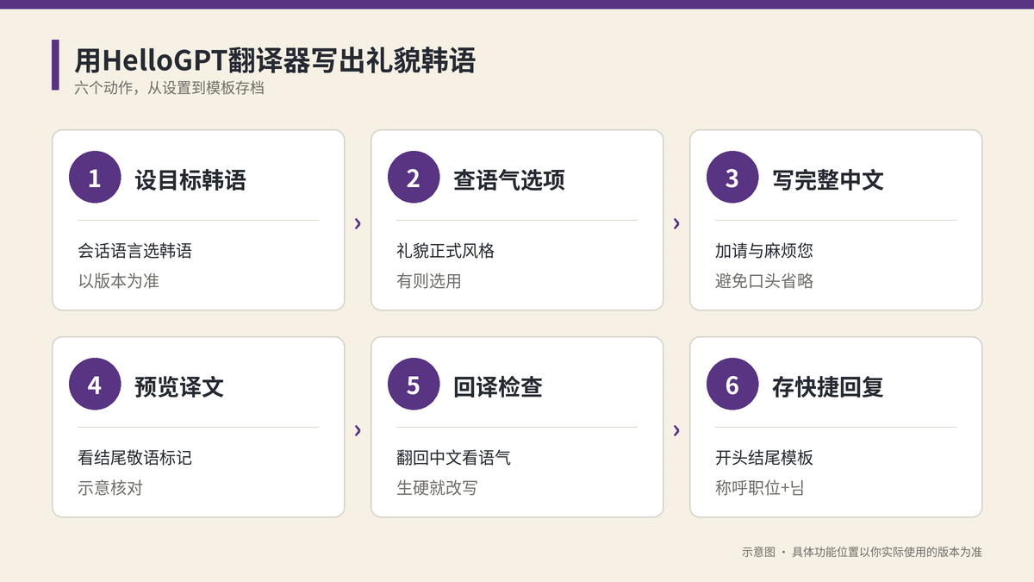Click the purple circle badge numbered 3
1034x582 pixels.
pyautogui.click(x=732, y=178)
